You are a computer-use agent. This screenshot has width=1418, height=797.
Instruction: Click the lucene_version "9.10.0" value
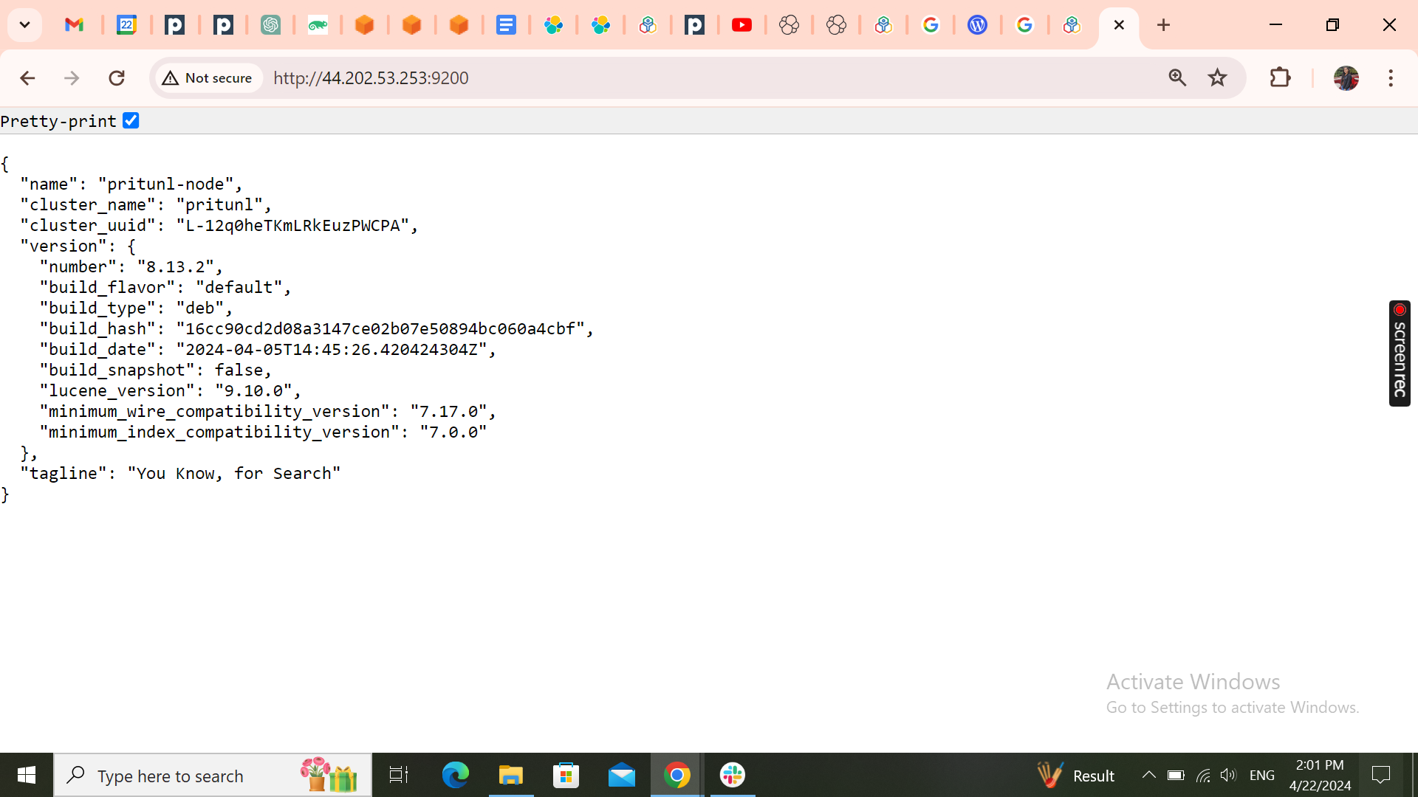coord(254,390)
